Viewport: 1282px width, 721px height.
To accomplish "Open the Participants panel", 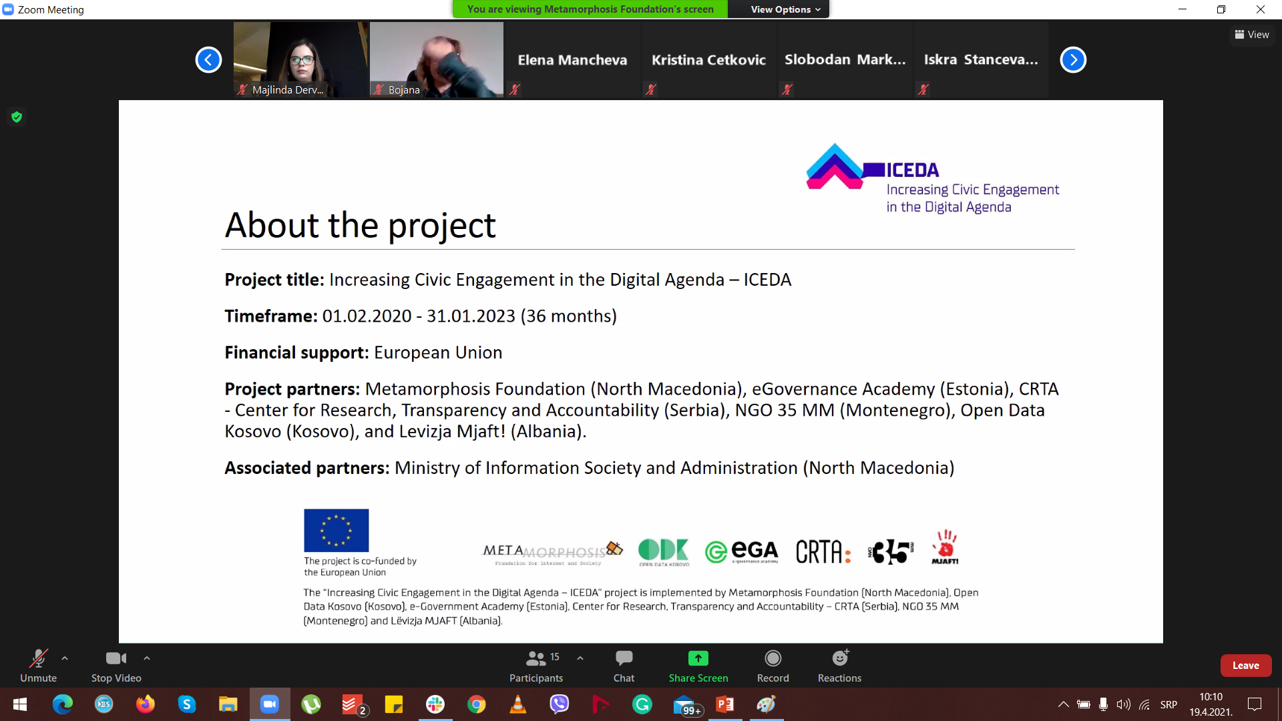I will (x=536, y=666).
